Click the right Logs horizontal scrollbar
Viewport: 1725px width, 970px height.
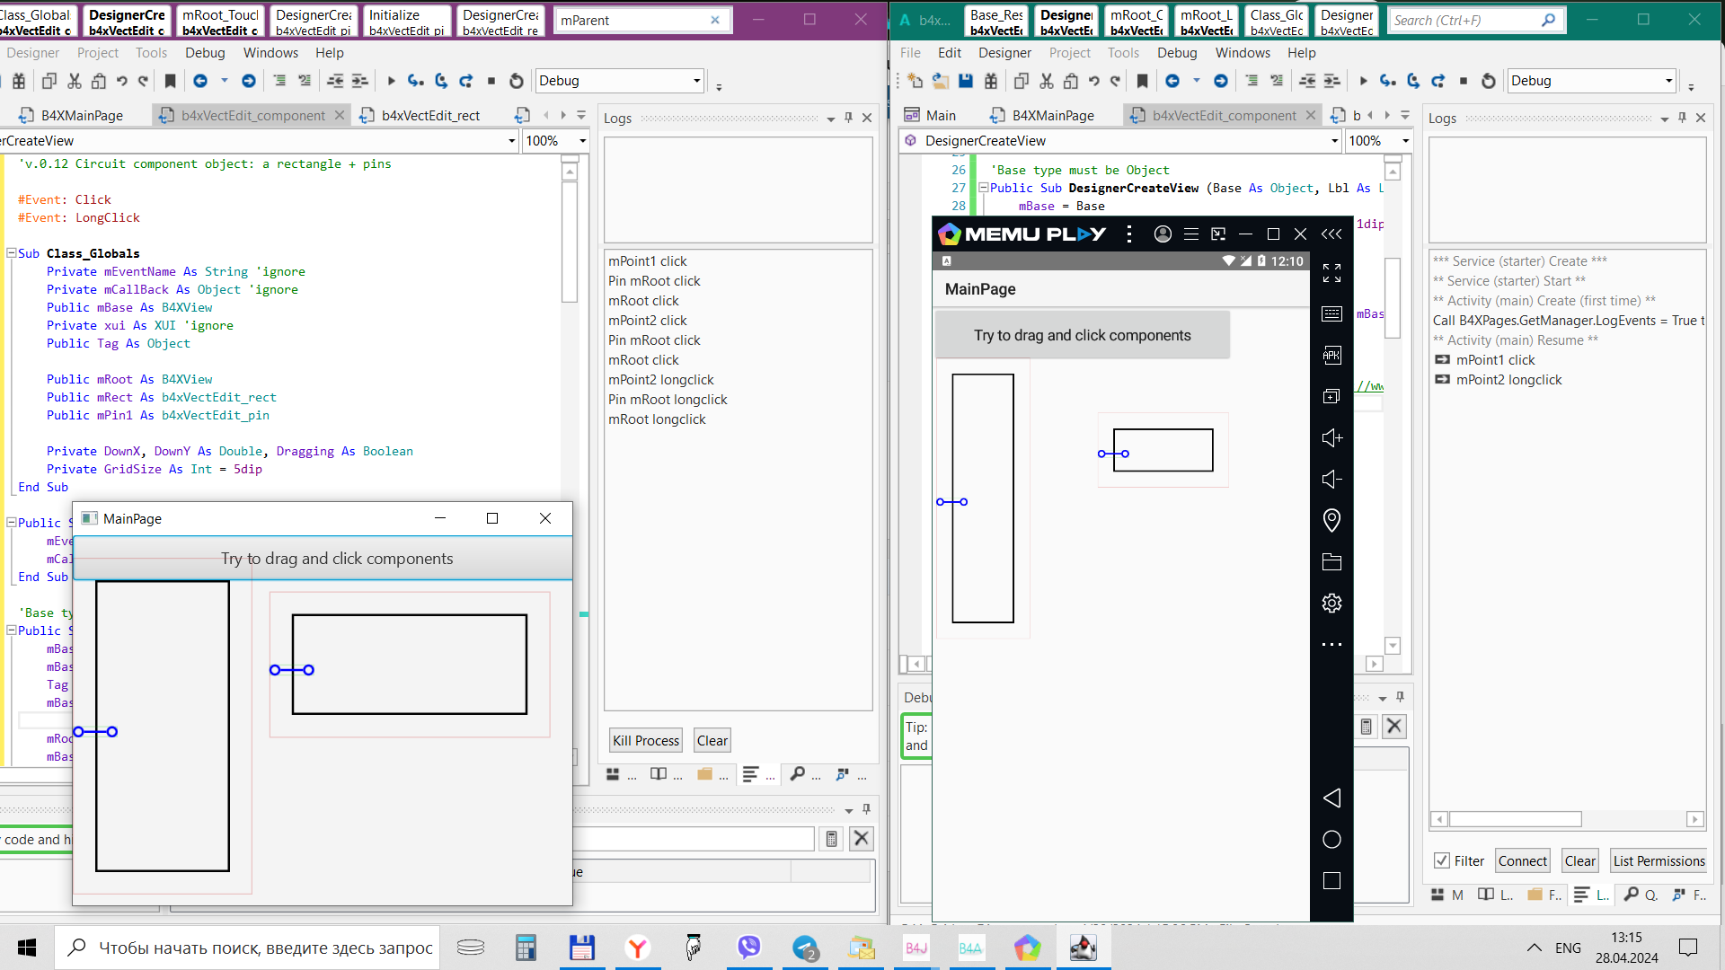pyautogui.click(x=1515, y=819)
